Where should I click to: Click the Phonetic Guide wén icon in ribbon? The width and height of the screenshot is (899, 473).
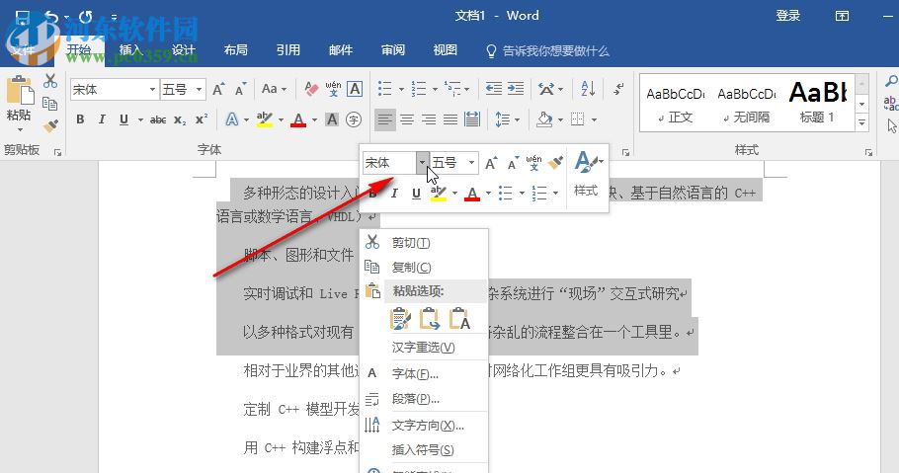coord(333,89)
